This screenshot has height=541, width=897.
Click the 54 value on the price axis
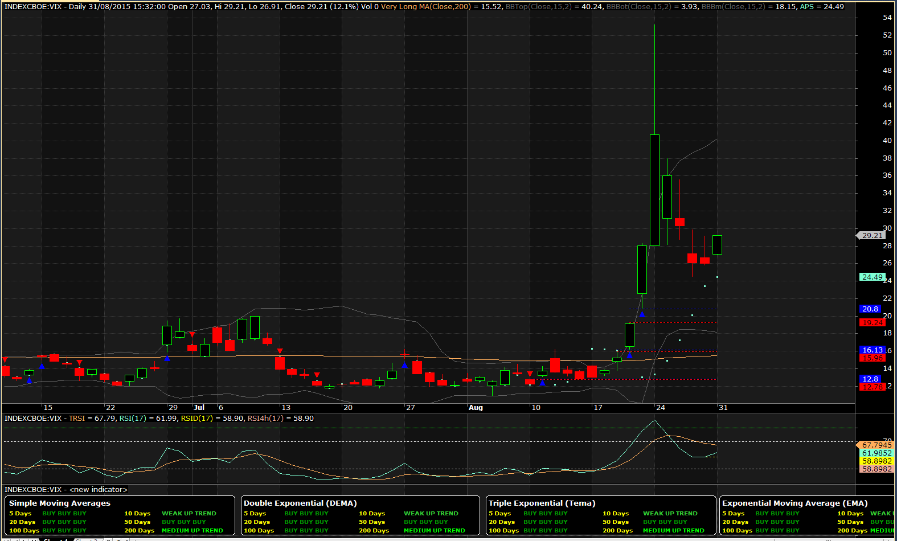[887, 18]
